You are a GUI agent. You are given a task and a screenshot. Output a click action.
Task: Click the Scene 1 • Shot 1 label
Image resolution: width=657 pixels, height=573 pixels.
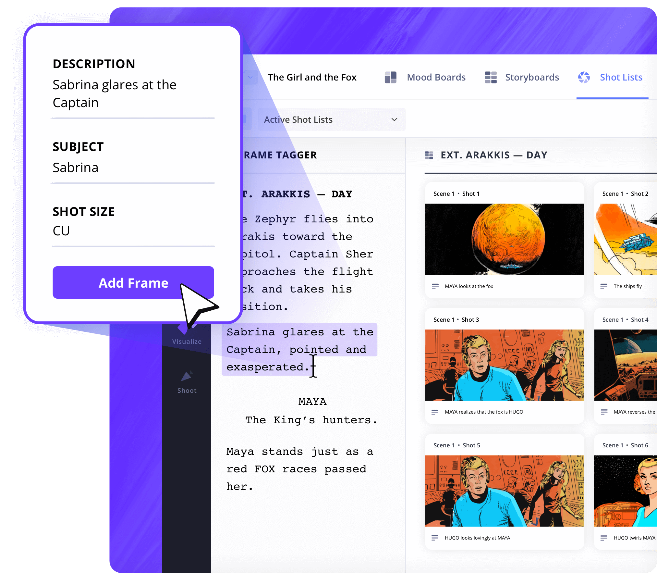[456, 193]
